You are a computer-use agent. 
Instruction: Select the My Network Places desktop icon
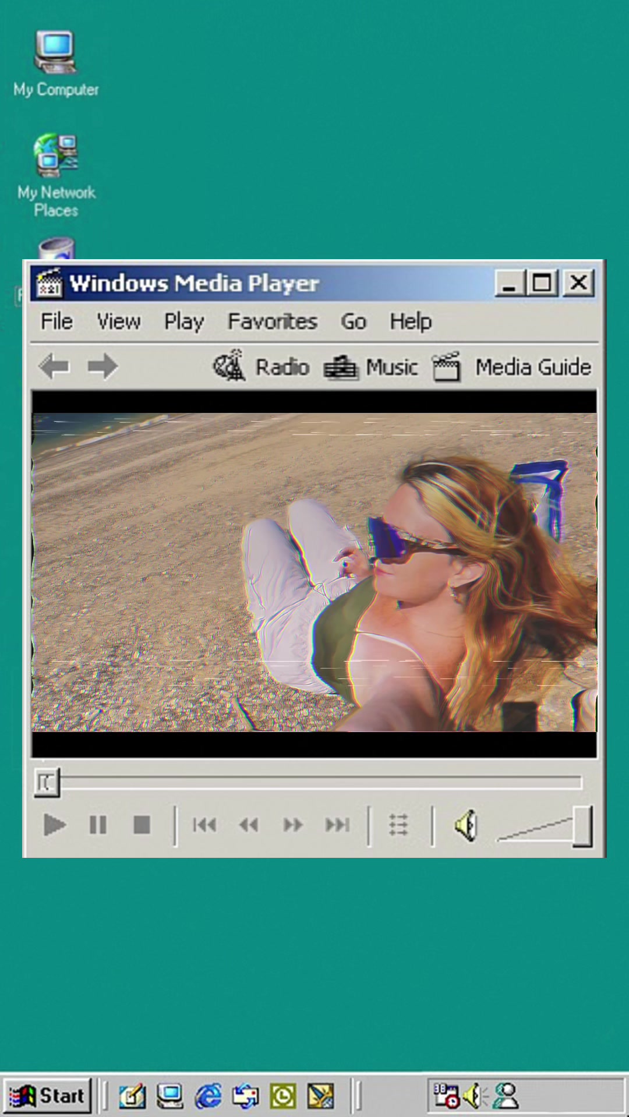click(x=56, y=176)
